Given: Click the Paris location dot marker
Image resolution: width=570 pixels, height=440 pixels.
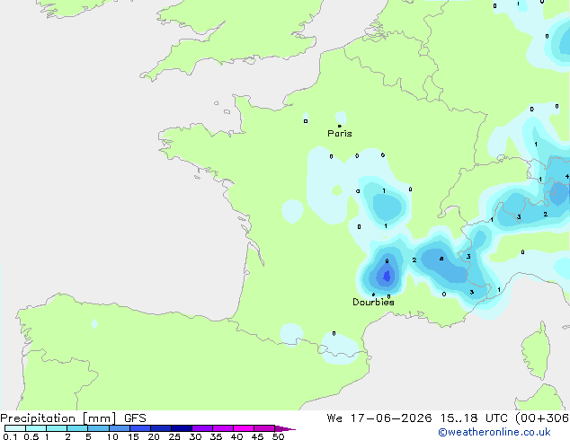Looking at the screenshot, I should pos(340,126).
